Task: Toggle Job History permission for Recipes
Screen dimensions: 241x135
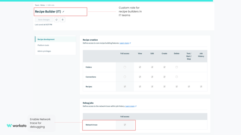Action: click(x=201, y=86)
